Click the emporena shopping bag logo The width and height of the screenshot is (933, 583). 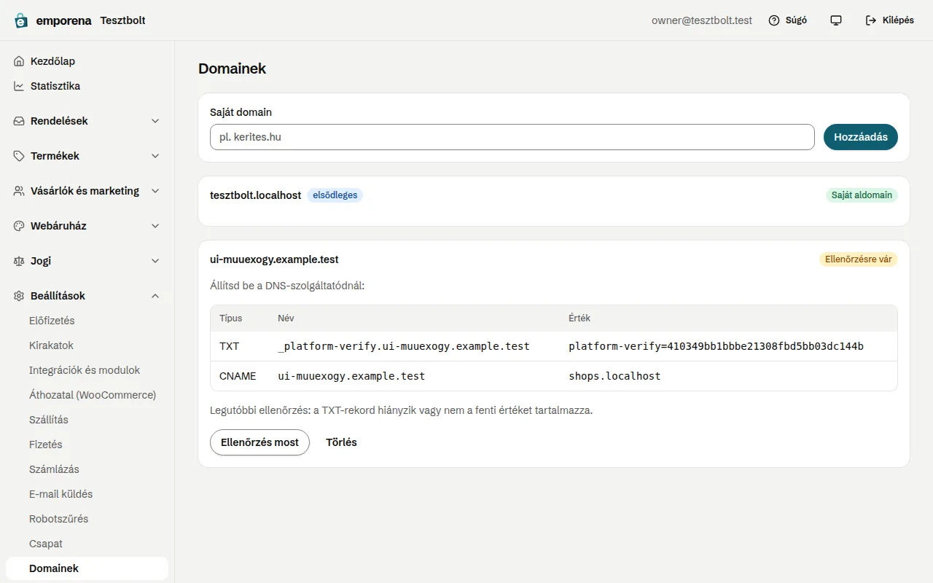tap(21, 20)
